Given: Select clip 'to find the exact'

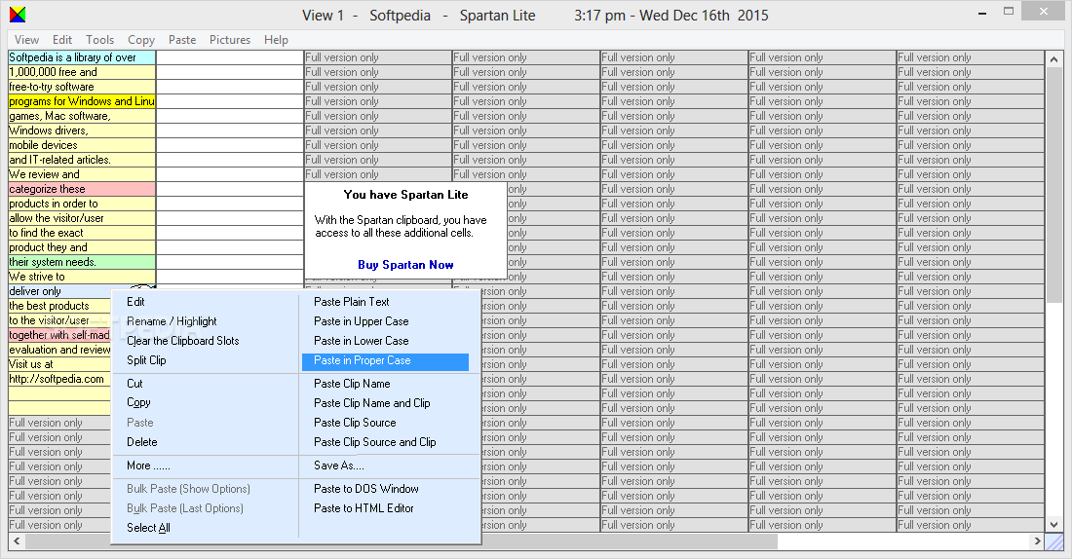Looking at the screenshot, I should pyautogui.click(x=82, y=233).
